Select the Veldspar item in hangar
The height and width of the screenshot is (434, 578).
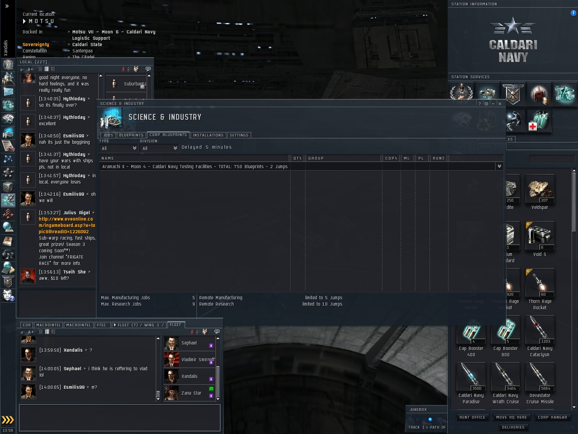(540, 193)
